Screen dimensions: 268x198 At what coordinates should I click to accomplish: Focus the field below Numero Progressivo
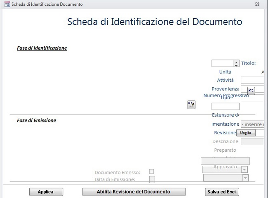pos(225,107)
